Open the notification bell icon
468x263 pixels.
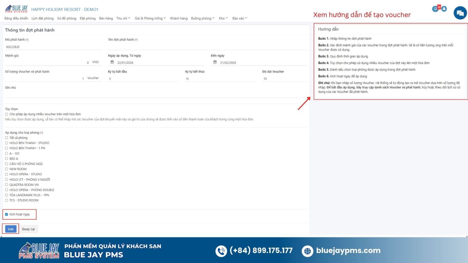[x=435, y=9]
